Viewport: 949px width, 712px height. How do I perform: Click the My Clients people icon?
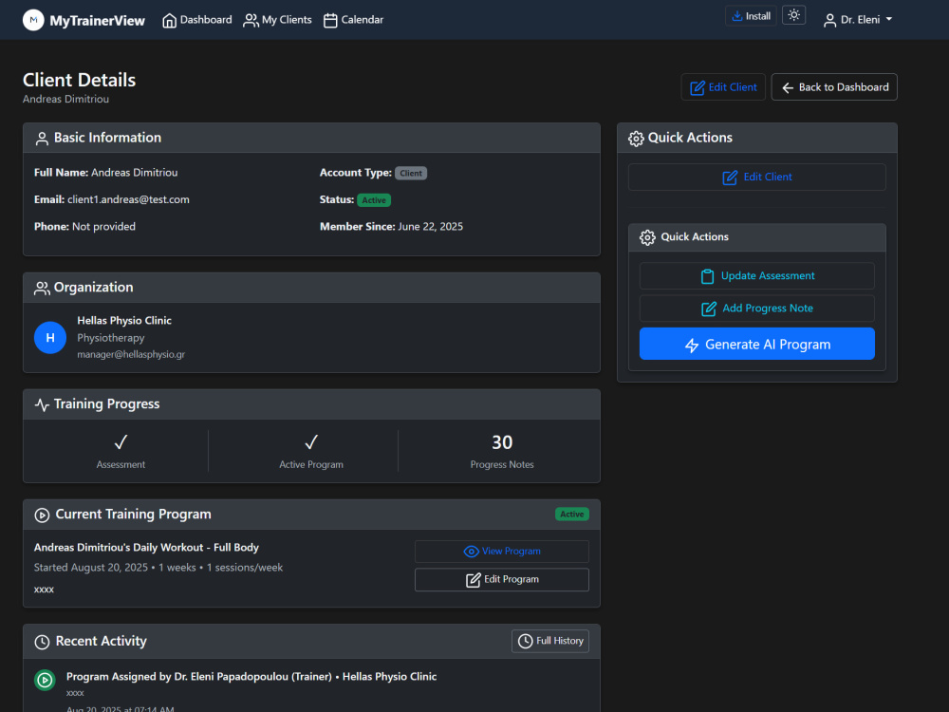click(251, 21)
